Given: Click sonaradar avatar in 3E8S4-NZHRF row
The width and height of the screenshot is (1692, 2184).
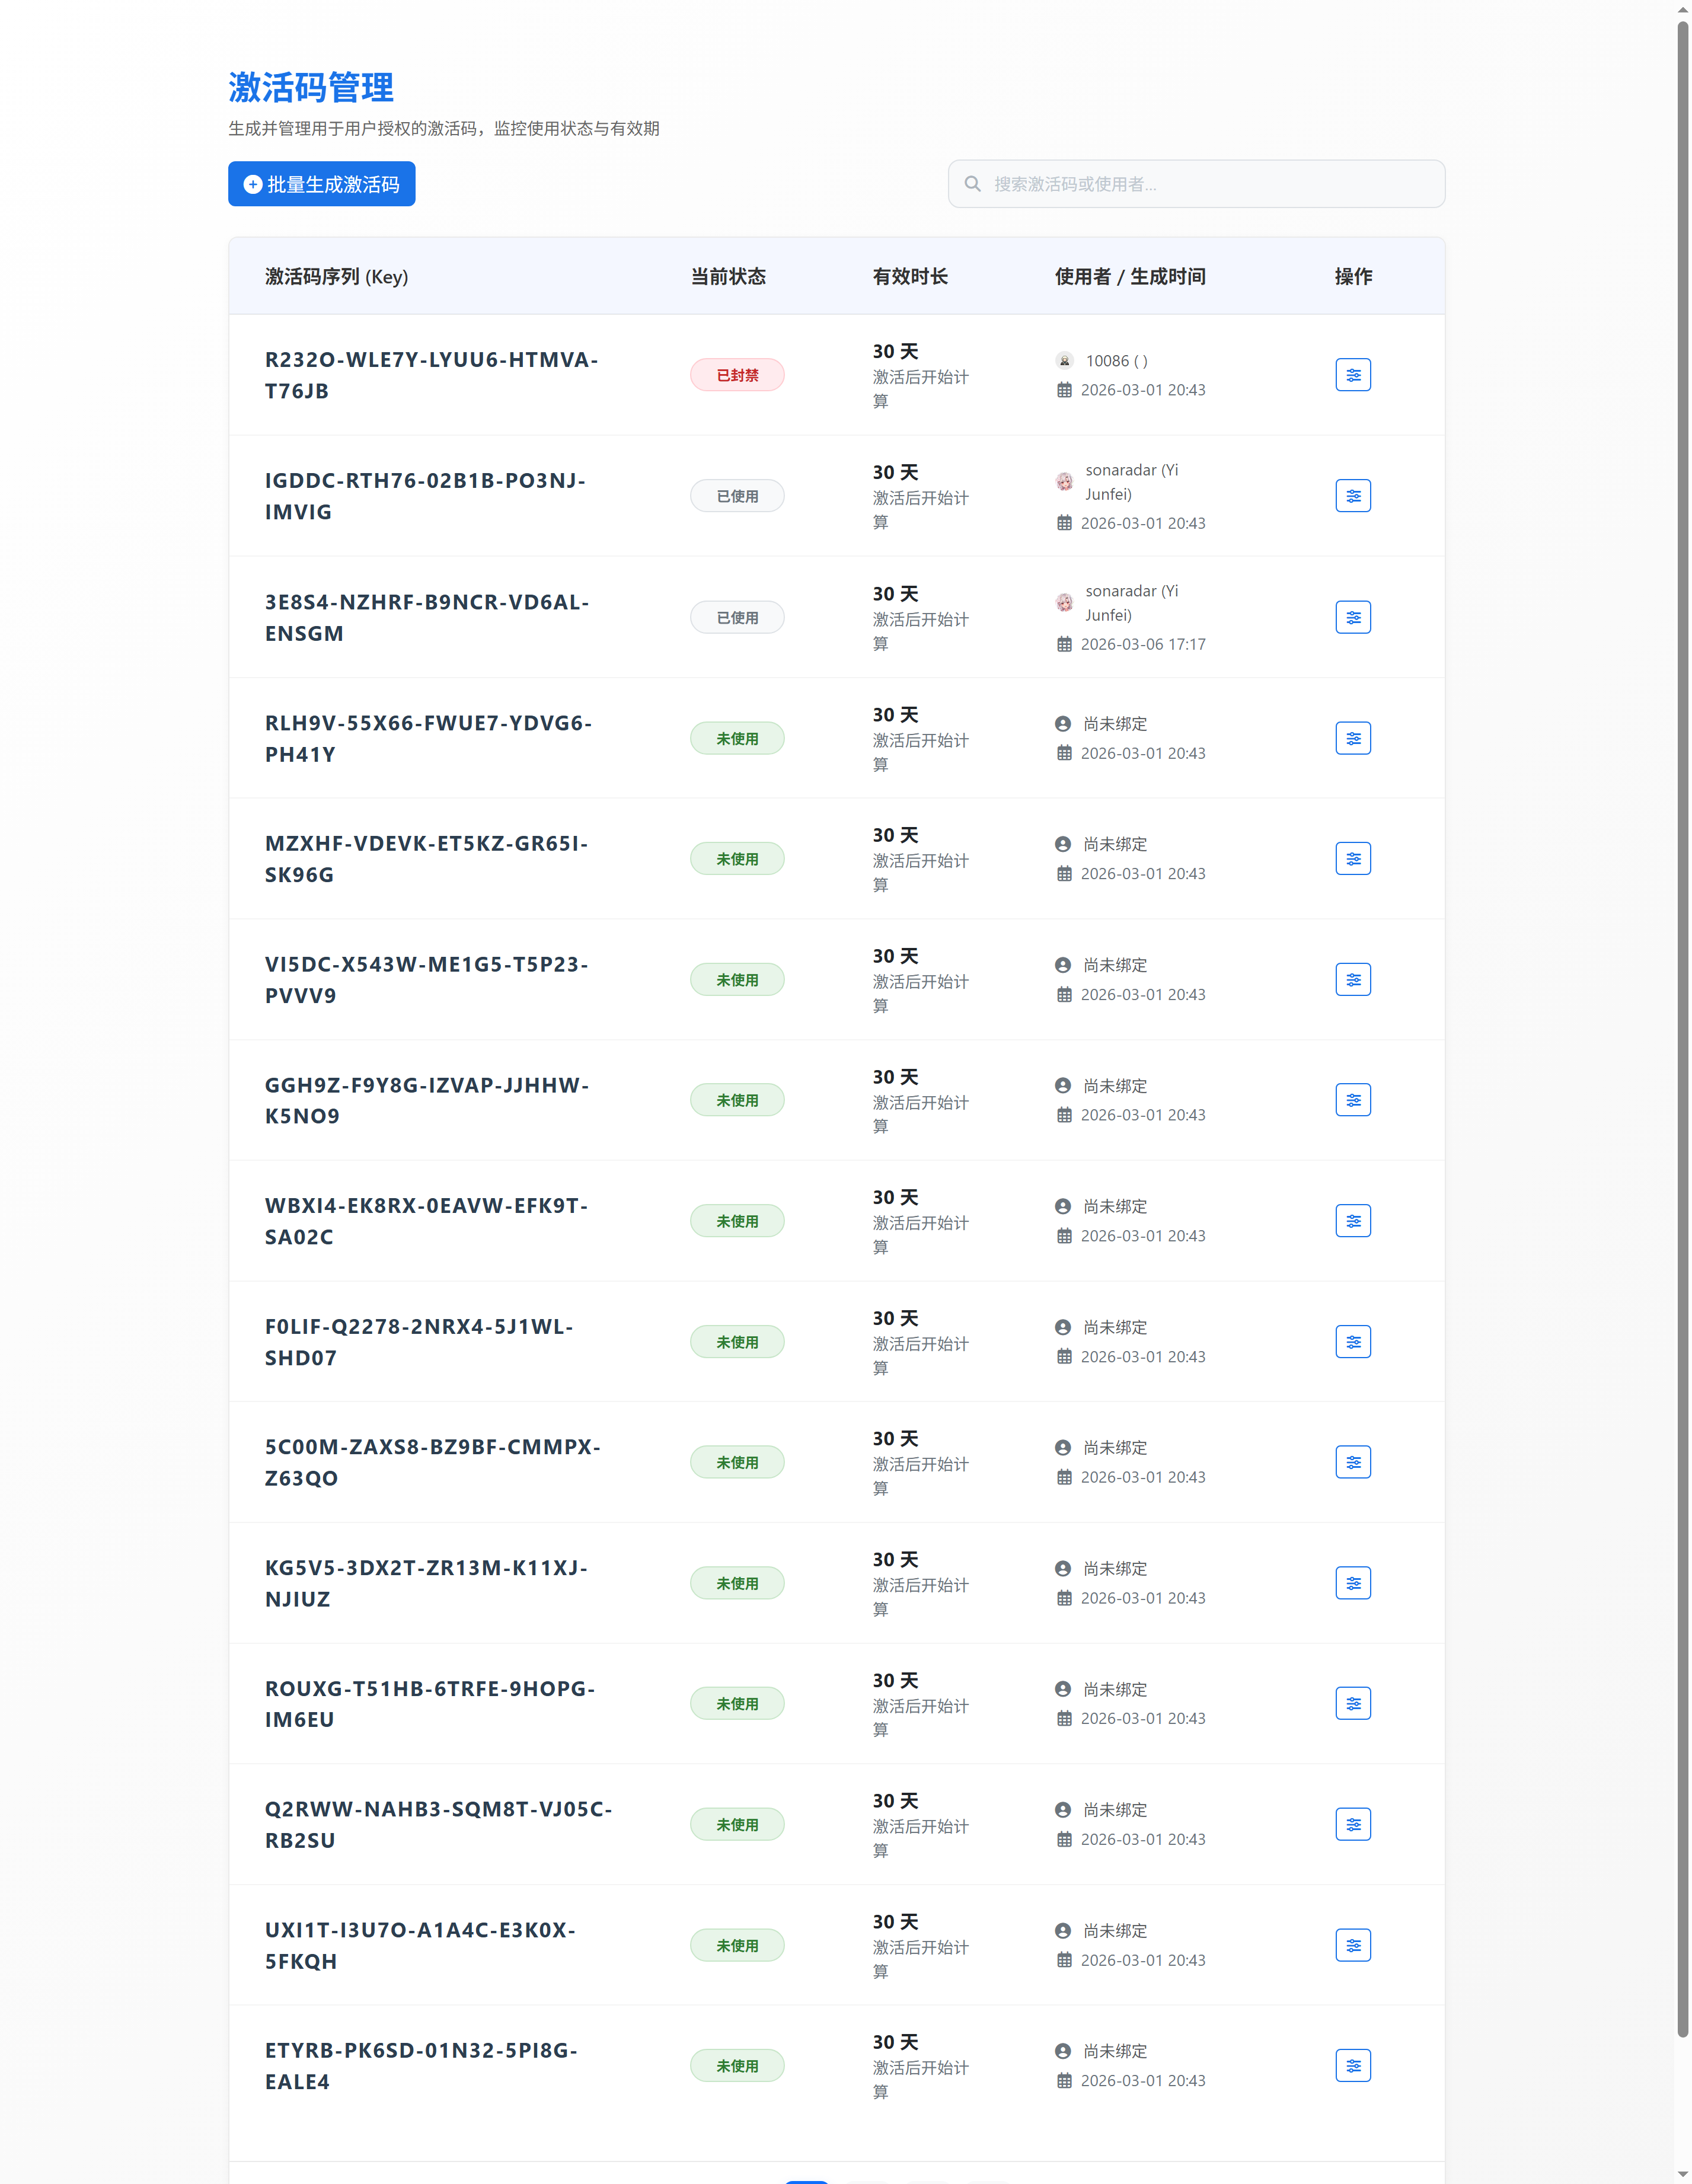Looking at the screenshot, I should (1064, 602).
